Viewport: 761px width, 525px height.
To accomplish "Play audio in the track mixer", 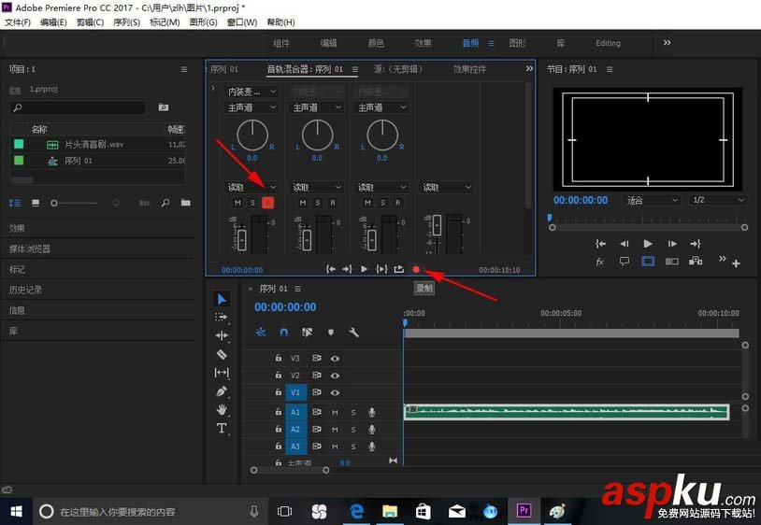I will coord(364,269).
